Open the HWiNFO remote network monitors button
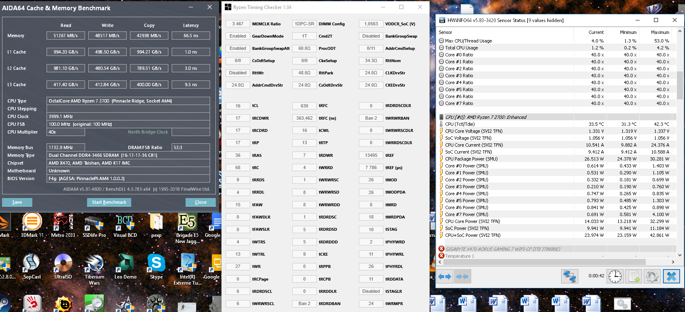This screenshot has width=685, height=312. pyautogui.click(x=569, y=276)
